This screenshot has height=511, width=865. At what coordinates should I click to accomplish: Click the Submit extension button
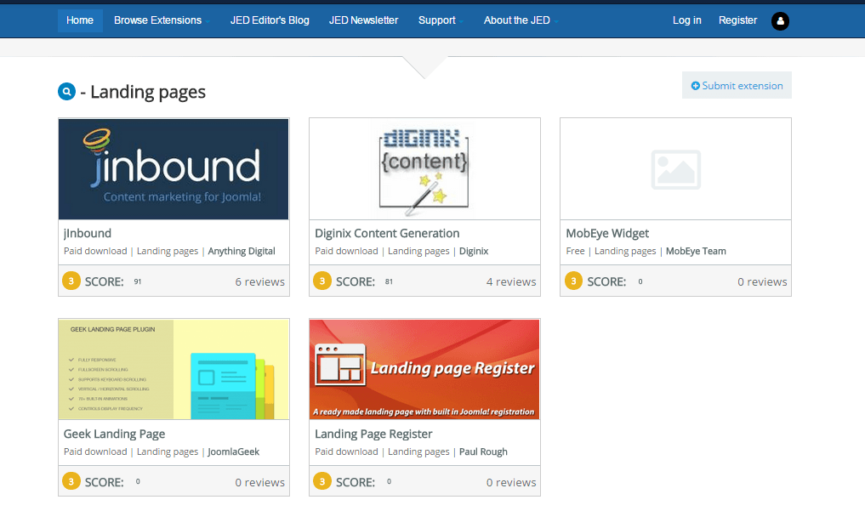point(737,85)
